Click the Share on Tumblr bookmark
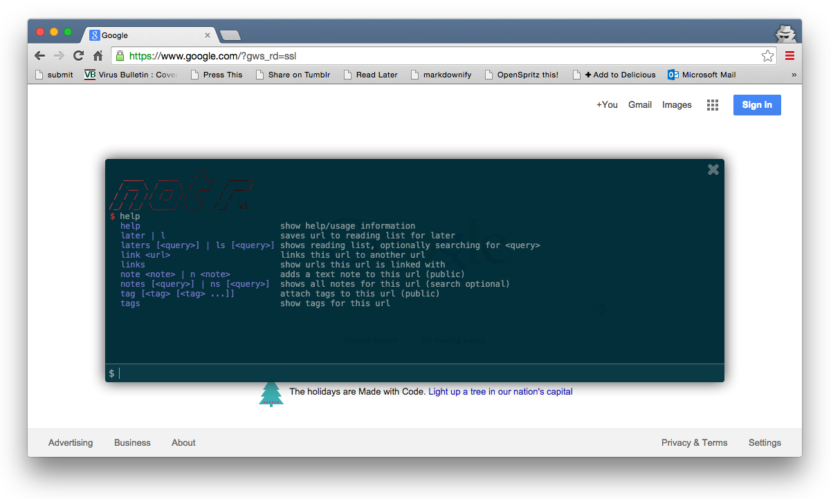831x499 pixels. (293, 75)
